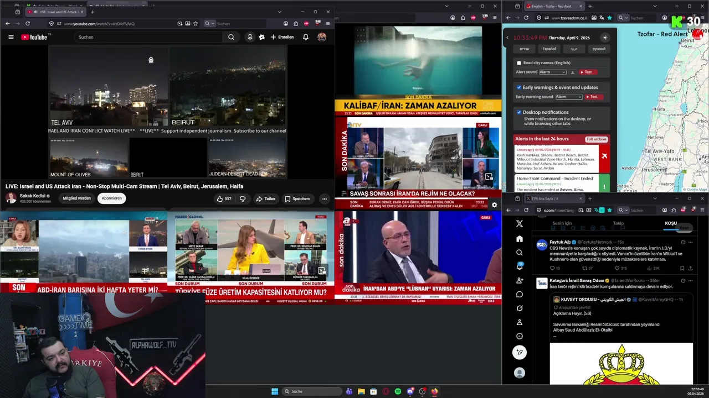
Task: Dislike the live stream video
Action: (x=243, y=198)
